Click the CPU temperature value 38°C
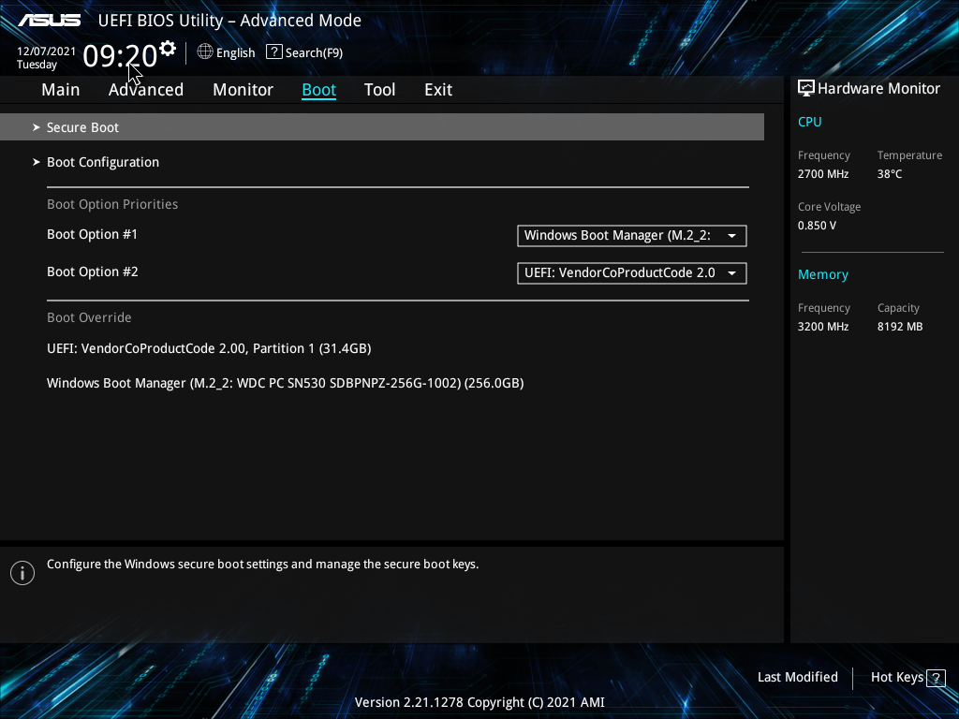Viewport: 959px width, 719px height. pyautogui.click(x=890, y=173)
